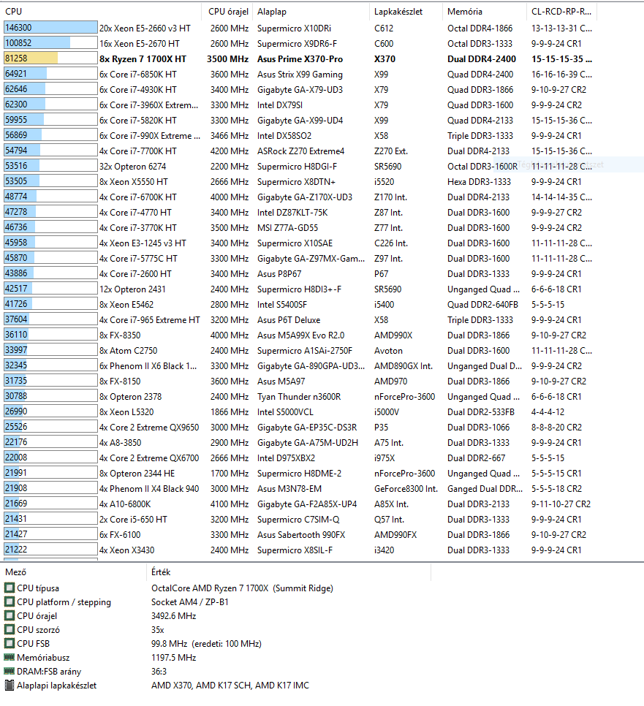
Task: Click the CPU platform / stepping icon
Action: pyautogui.click(x=10, y=602)
